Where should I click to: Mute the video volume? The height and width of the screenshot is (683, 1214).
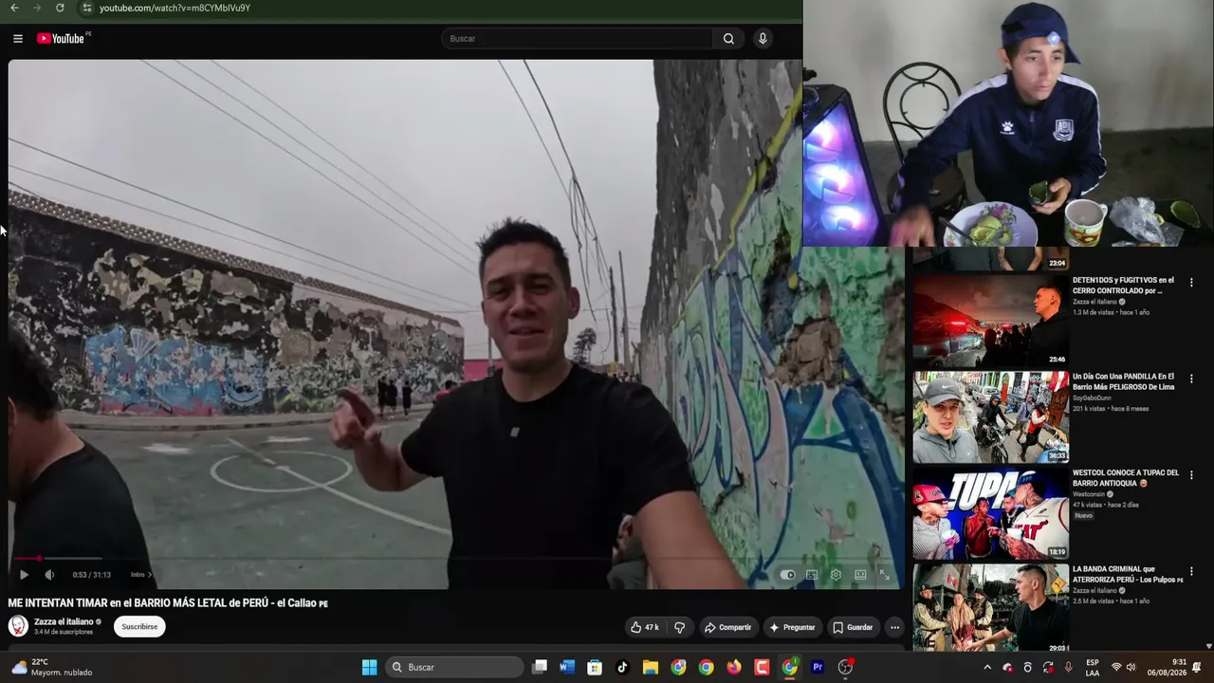point(49,574)
